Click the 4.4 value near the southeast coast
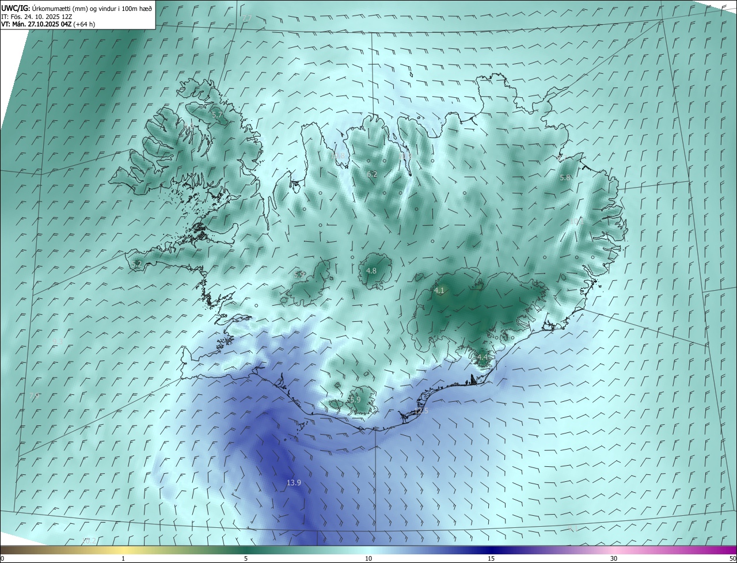737x563 pixels. pyautogui.click(x=483, y=357)
